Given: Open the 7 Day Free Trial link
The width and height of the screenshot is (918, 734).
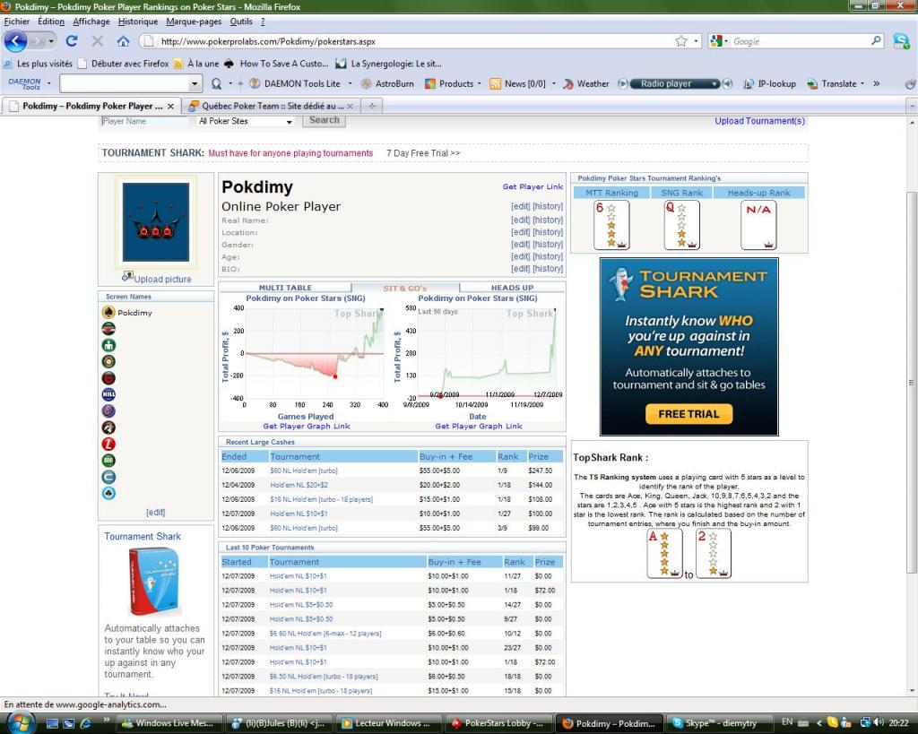Looking at the screenshot, I should click(423, 152).
